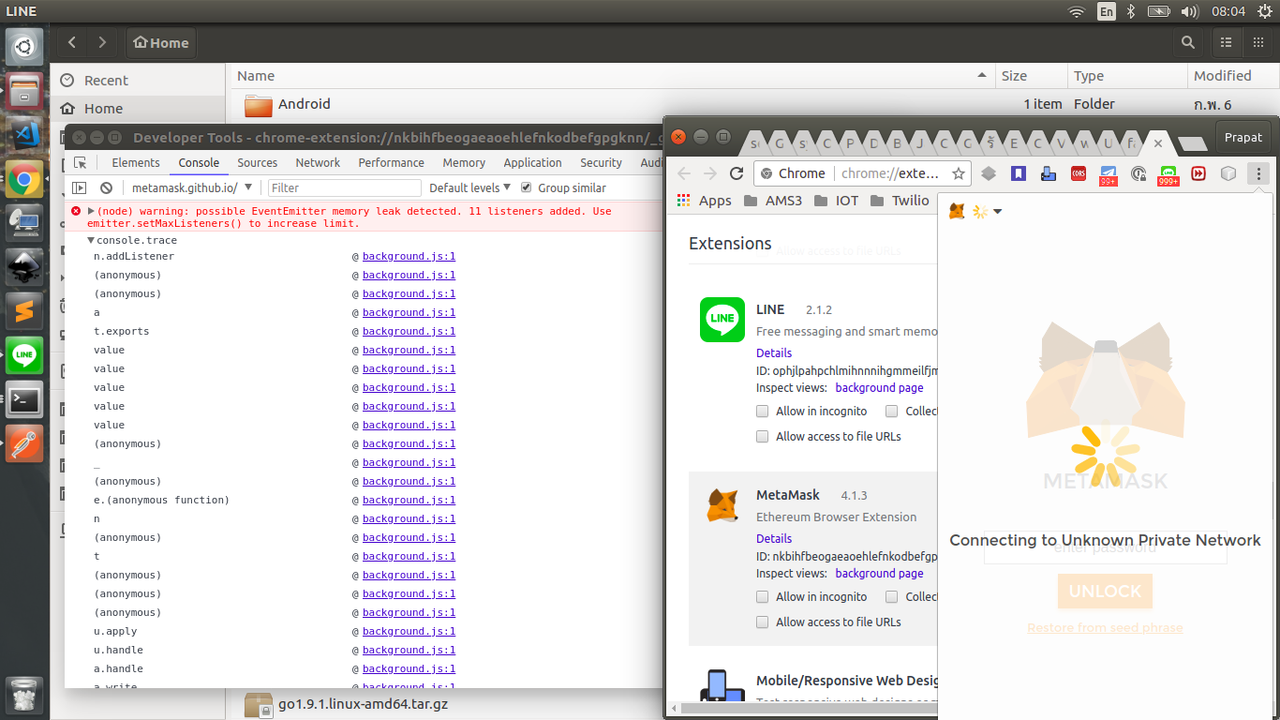Click the Ubuntu dash search icon
Viewport: 1280px width, 720px height.
(x=24, y=46)
